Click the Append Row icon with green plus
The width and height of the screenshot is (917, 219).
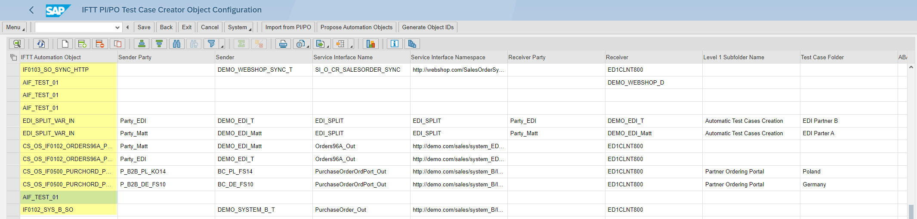[x=82, y=44]
